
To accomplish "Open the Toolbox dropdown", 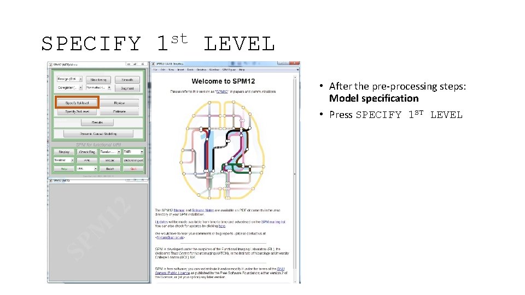I will click(64, 160).
